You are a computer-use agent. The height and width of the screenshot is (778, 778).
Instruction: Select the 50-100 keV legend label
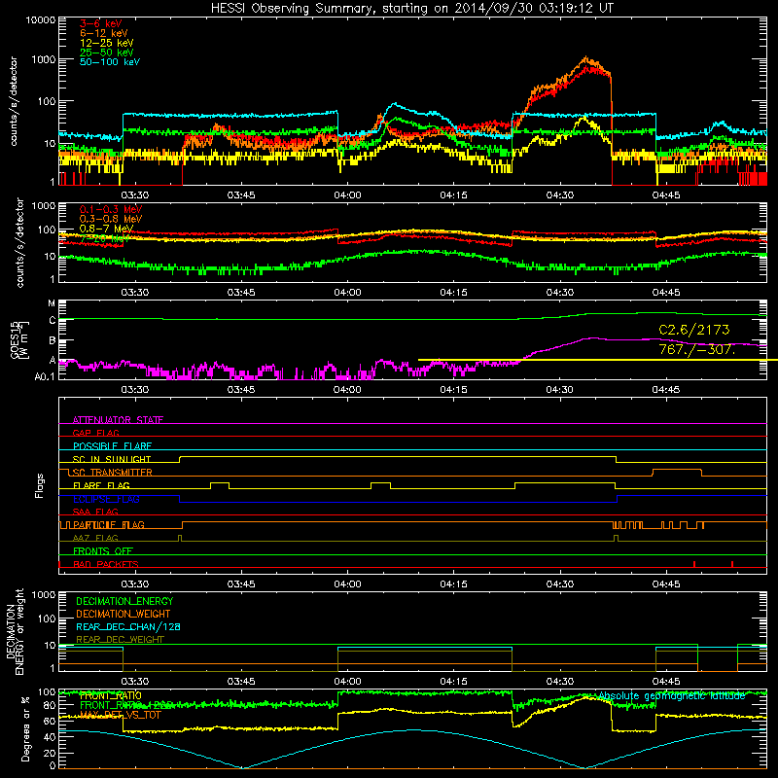[110, 62]
